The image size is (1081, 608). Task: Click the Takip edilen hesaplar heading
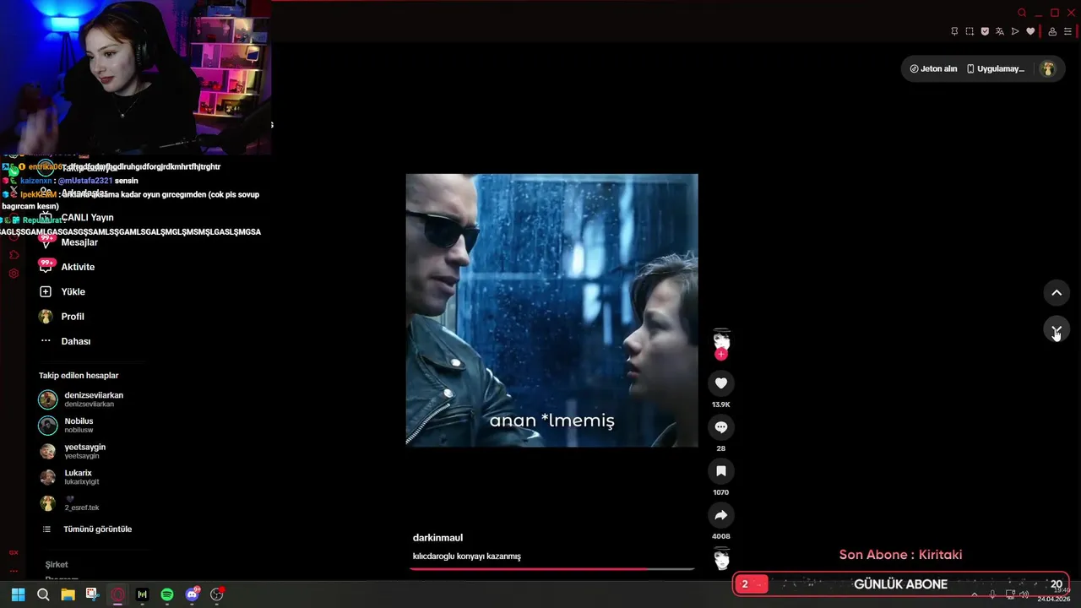pos(79,376)
